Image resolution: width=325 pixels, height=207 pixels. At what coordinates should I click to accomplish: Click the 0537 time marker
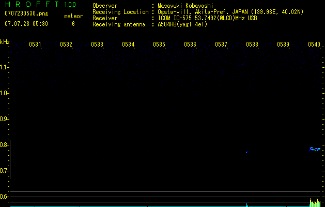tap(221, 45)
